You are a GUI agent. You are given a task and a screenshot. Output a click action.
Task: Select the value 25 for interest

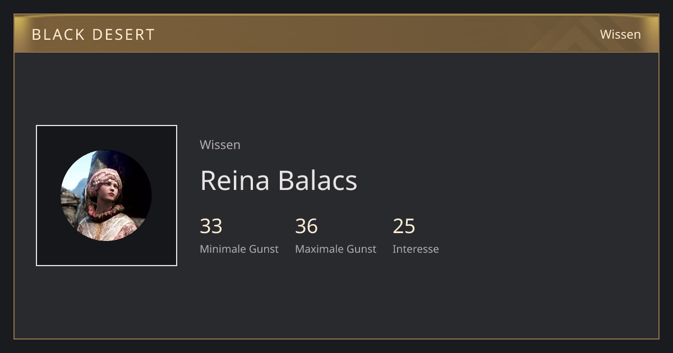(404, 226)
